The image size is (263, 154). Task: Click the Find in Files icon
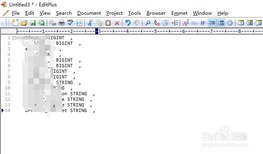166,23
